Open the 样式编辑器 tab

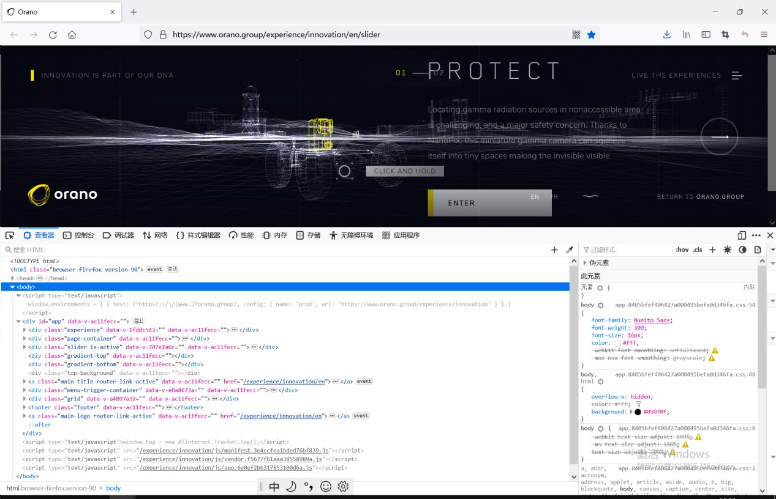click(198, 235)
